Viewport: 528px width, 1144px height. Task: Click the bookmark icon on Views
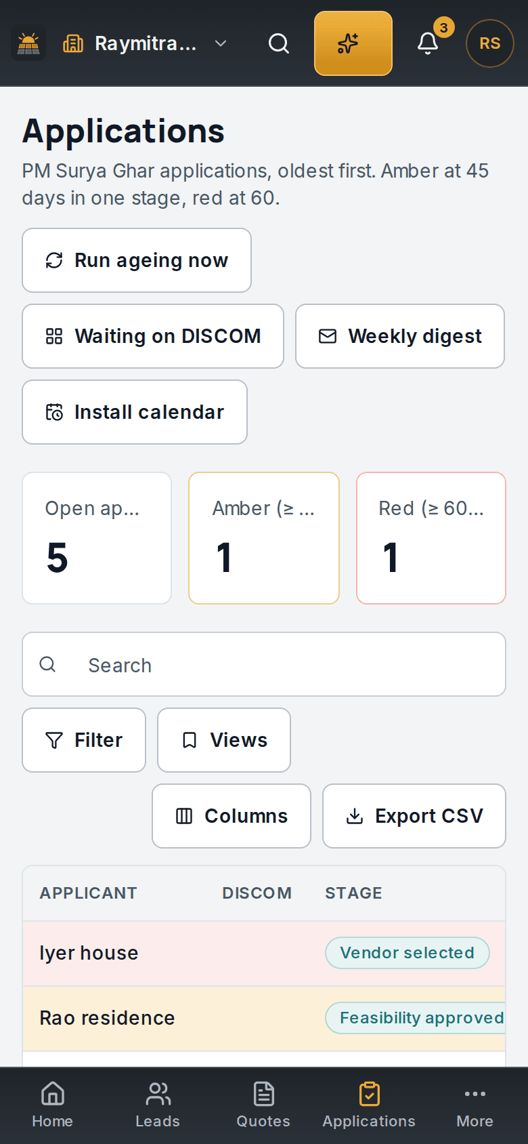[190, 740]
